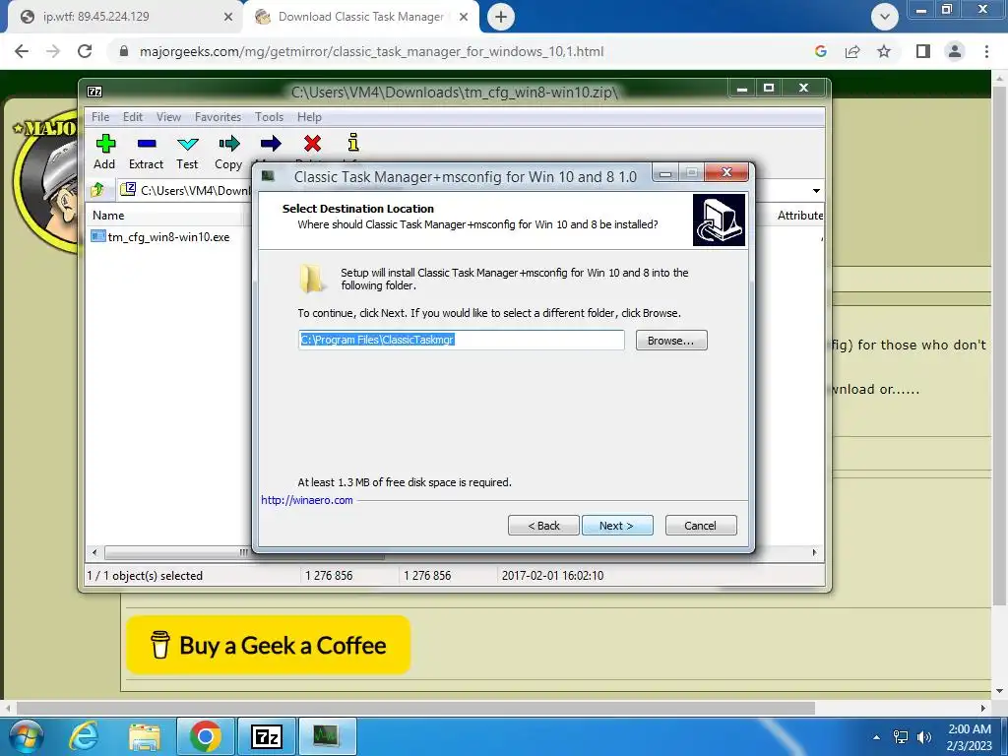Go up one folder in 7-Zip
The width and height of the screenshot is (1008, 756).
coord(97,190)
